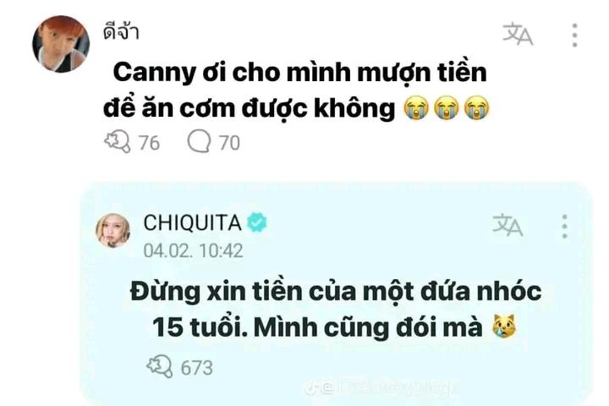Tap the comment count 70
This screenshot has height=406, width=609.
[229, 143]
